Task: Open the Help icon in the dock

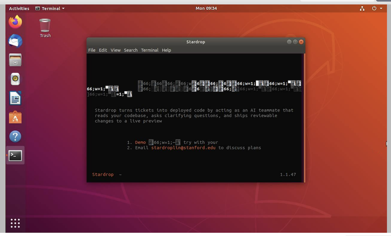Action: [15, 136]
